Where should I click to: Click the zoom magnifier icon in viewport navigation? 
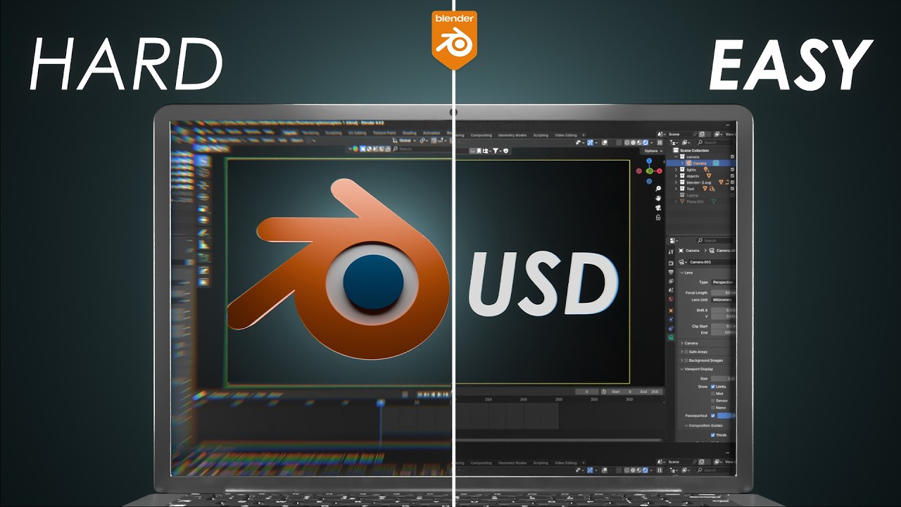[658, 189]
